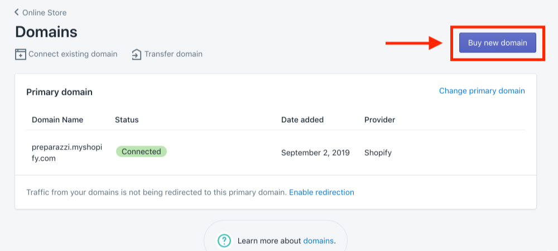Click the teal question mark help icon
This screenshot has width=558, height=251.
coord(224,241)
